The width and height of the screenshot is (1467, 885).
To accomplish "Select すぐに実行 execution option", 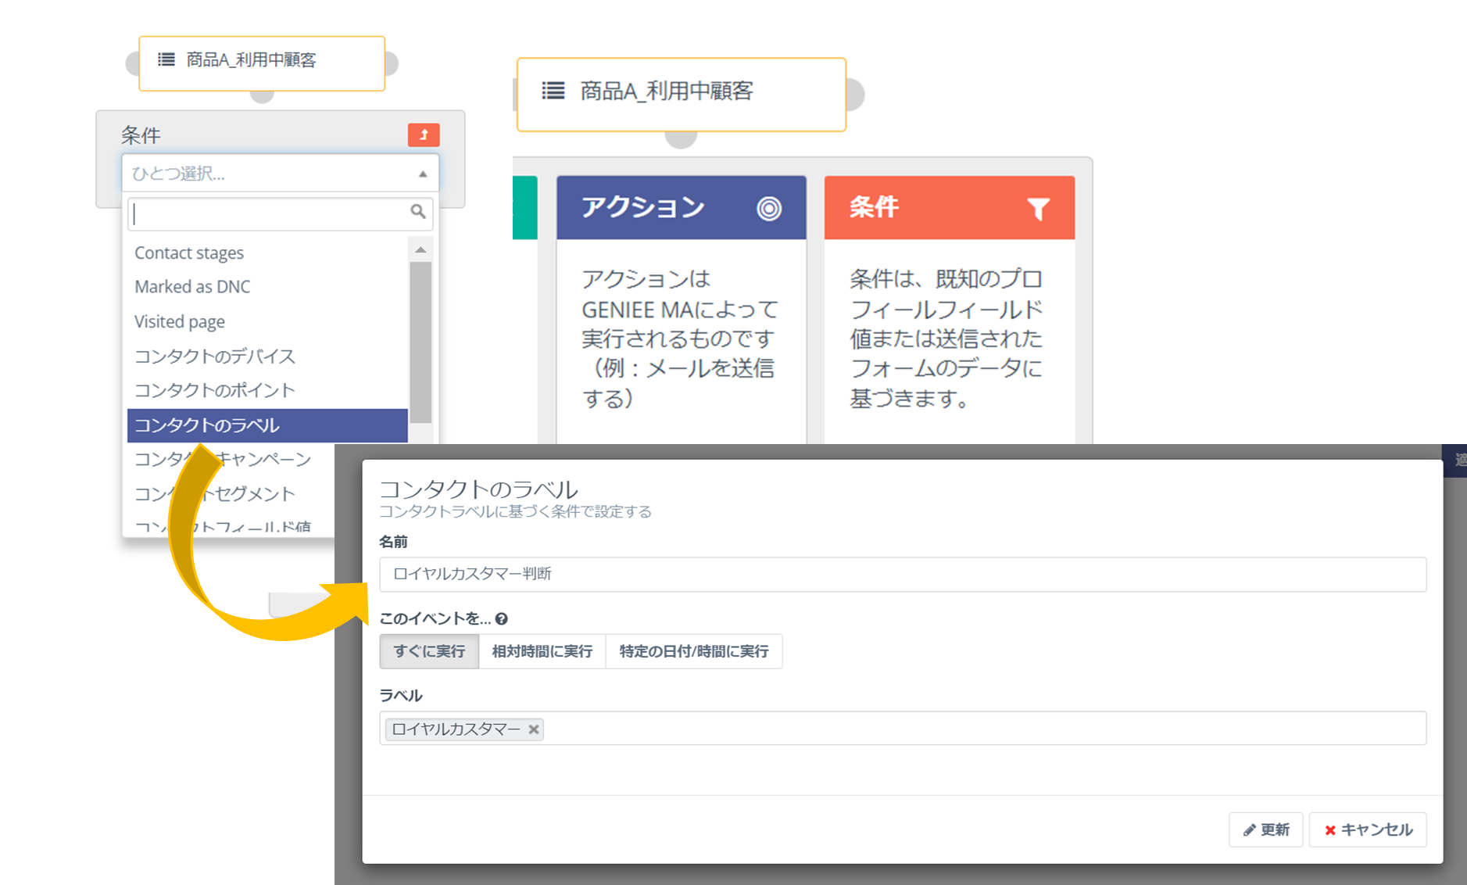I will coord(429,651).
